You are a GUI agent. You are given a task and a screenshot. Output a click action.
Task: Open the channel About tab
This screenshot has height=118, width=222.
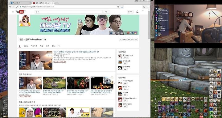(x=54, y=46)
